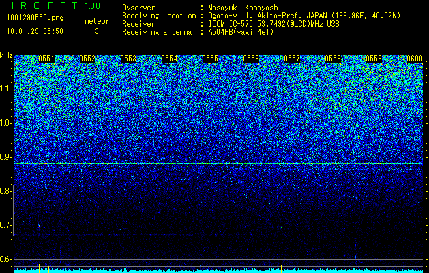Click the 0.9 kHz axis label

coord(5,157)
